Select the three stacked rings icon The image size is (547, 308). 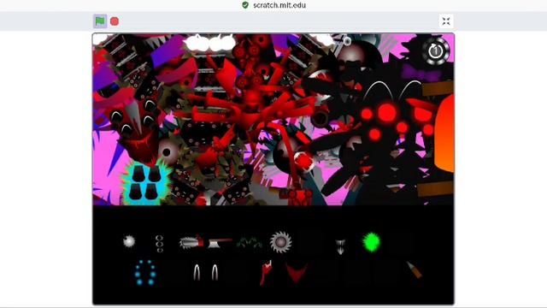(x=160, y=243)
